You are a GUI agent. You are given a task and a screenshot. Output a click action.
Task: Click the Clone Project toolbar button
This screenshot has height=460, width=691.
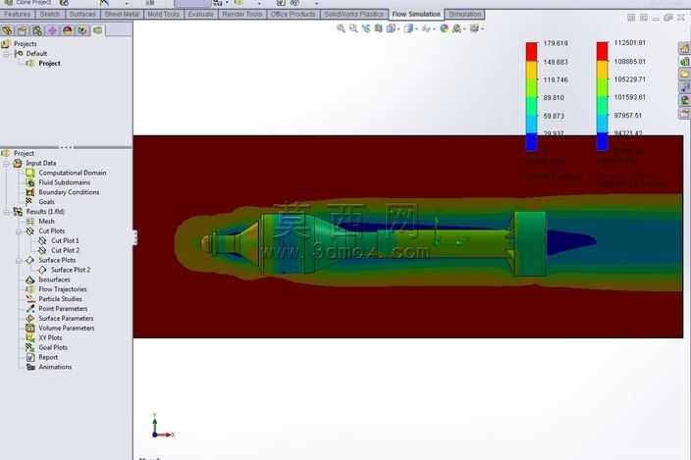(x=28, y=3)
